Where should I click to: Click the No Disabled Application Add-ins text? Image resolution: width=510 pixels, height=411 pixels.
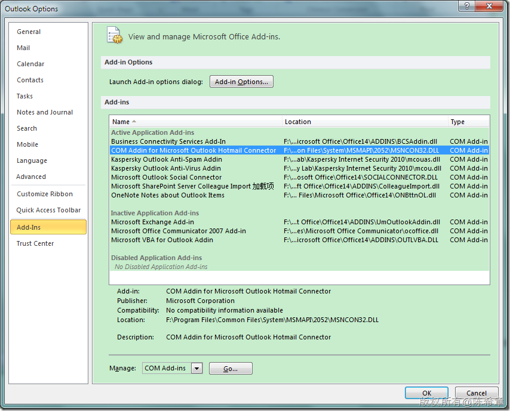(161, 267)
